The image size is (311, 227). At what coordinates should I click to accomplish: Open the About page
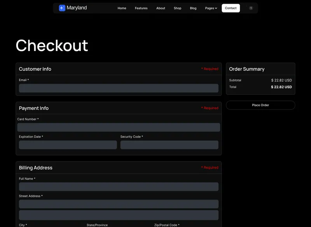tap(161, 8)
